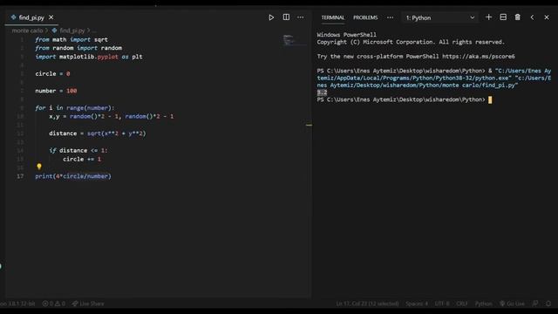Click 'Ln 17, Col 23' cursor position

click(x=367, y=304)
